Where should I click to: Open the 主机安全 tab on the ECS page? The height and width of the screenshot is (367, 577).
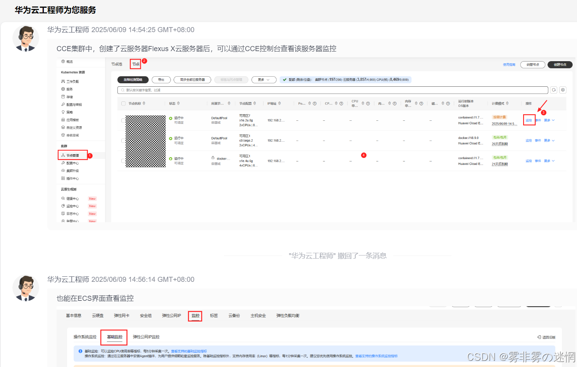(258, 316)
